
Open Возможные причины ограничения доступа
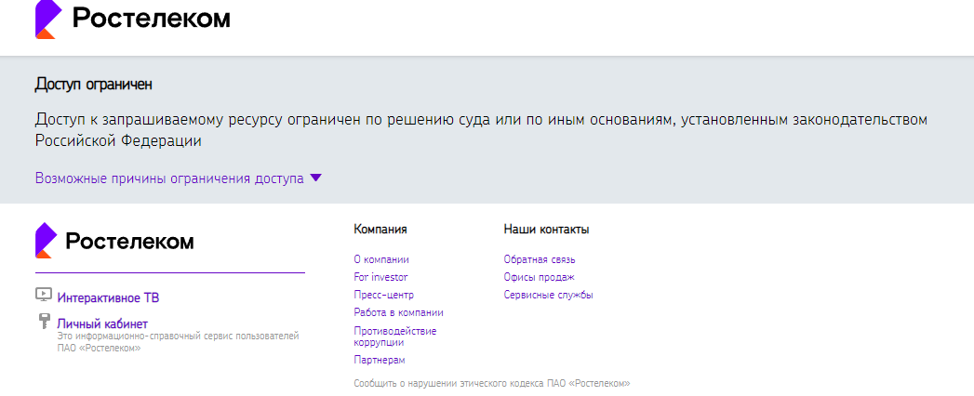169,178
